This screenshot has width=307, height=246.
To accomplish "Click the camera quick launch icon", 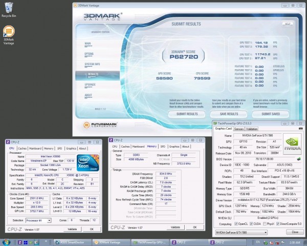I will coord(37,242).
